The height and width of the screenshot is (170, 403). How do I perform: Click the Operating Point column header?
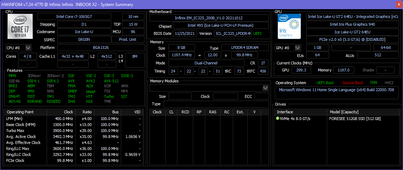pos(26,112)
